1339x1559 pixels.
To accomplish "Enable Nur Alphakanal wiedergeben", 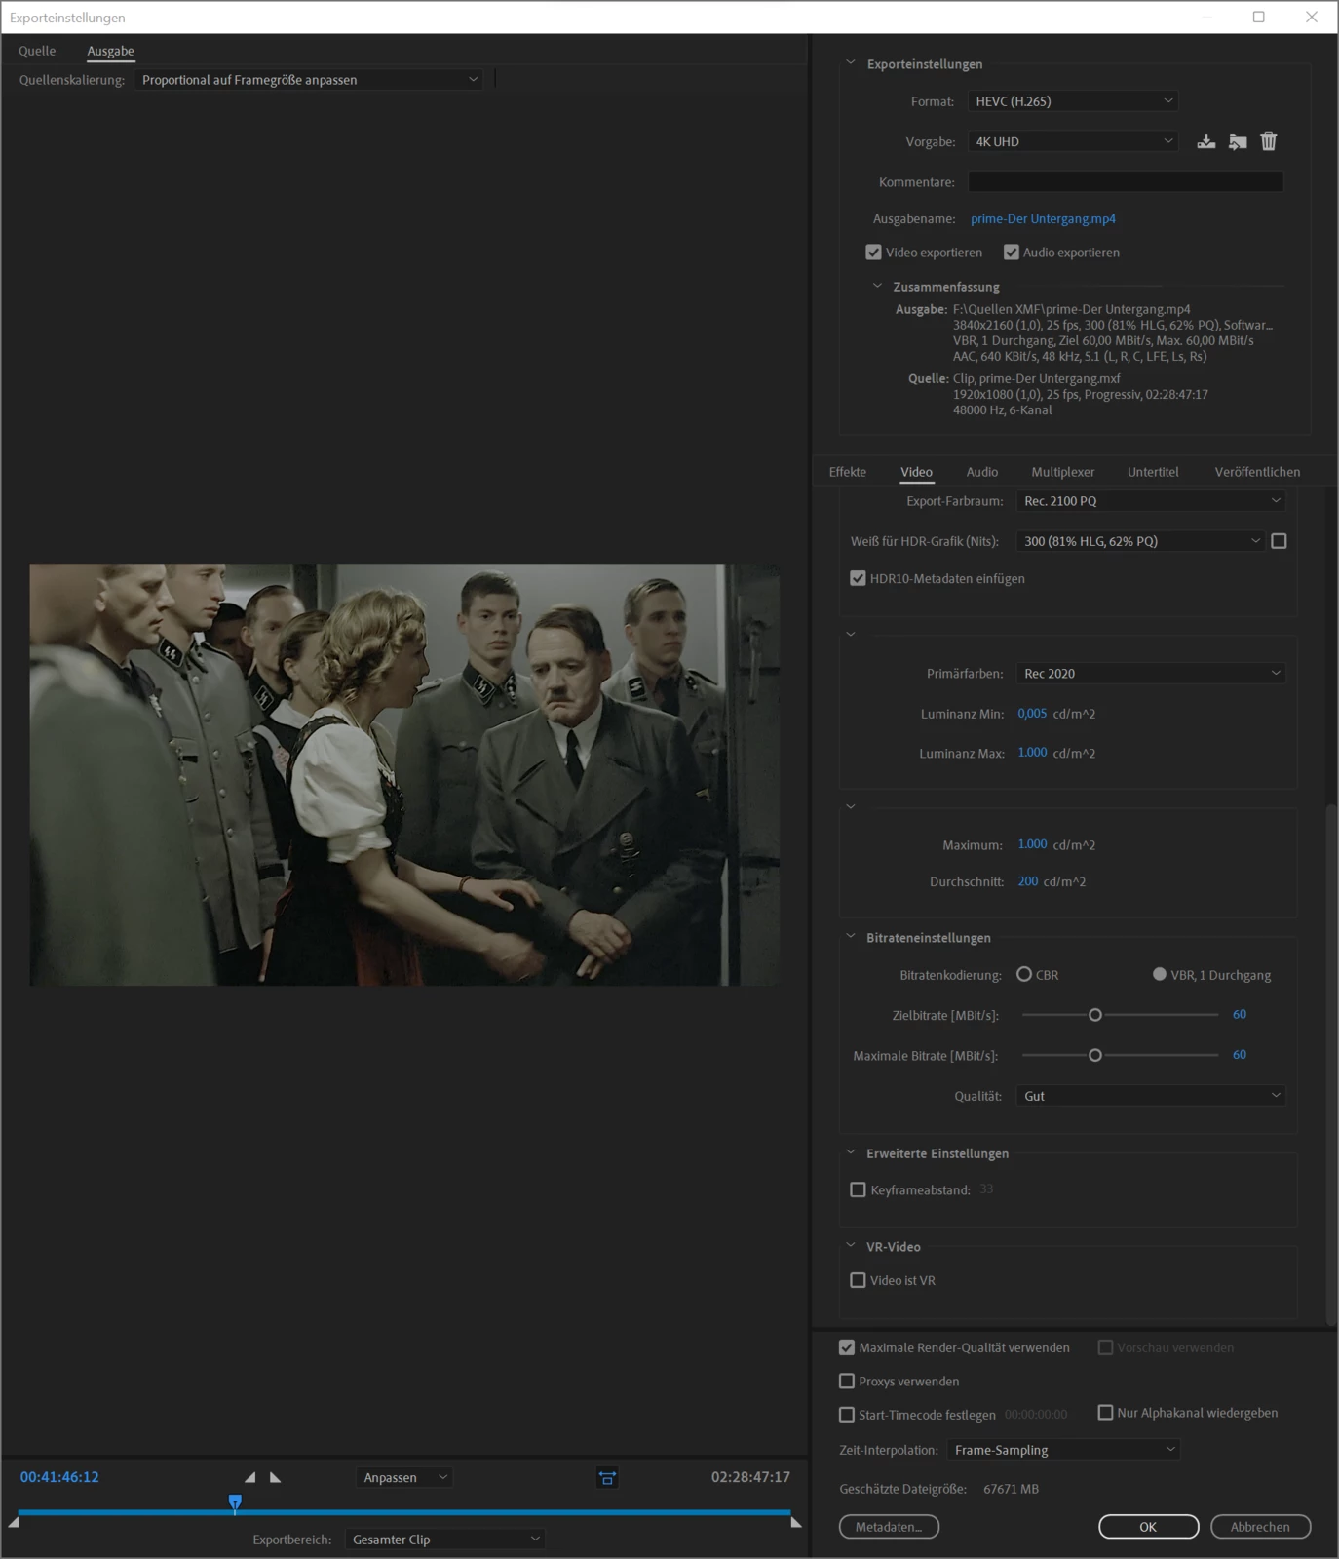I will (1105, 1413).
